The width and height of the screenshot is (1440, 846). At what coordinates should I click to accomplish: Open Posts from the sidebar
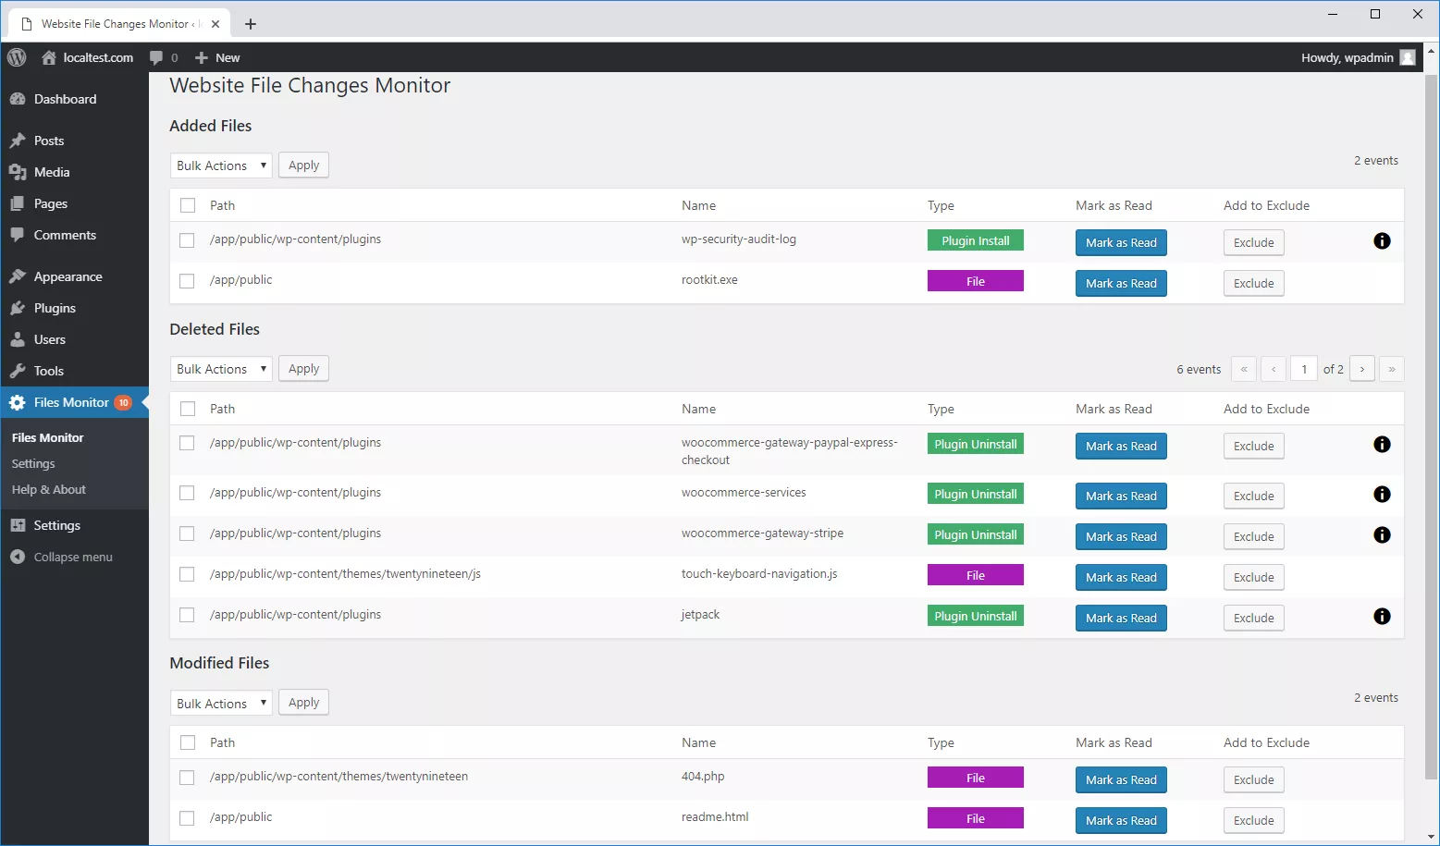tap(49, 141)
